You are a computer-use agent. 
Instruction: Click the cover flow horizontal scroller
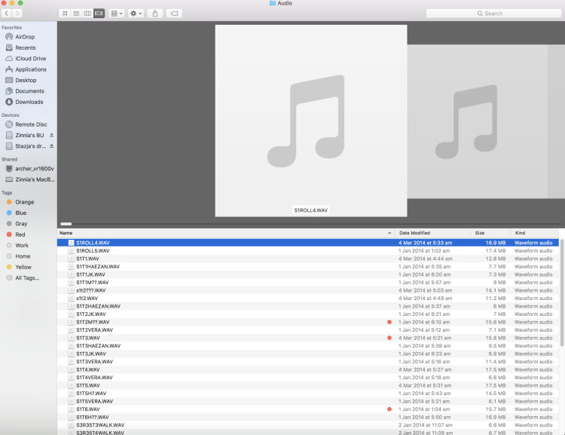tap(66, 224)
